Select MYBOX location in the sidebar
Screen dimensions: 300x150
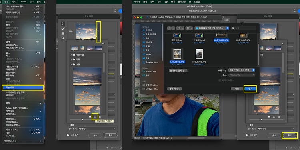point(150,89)
